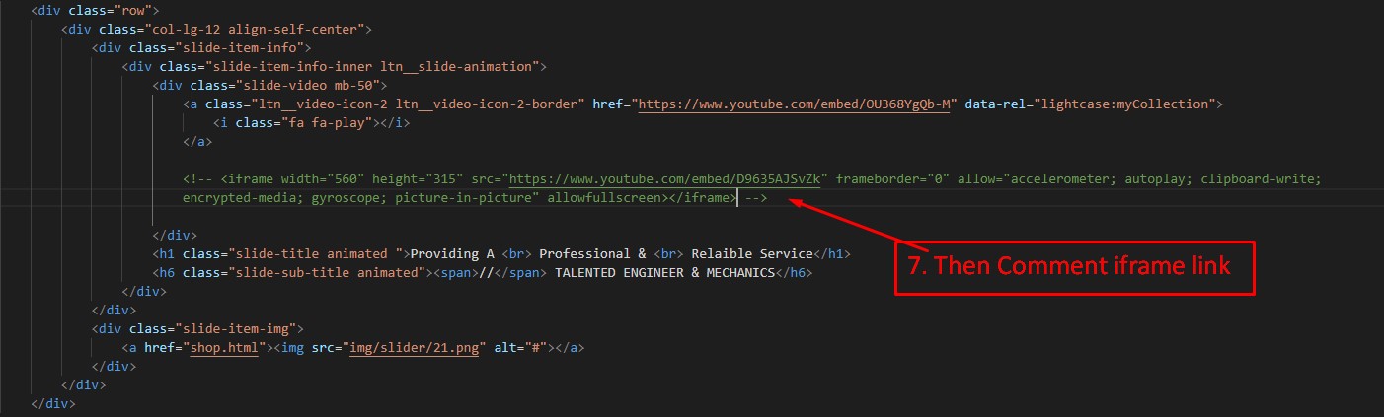
Task: Click the "slide-item-img" class value
Action: (x=237, y=329)
